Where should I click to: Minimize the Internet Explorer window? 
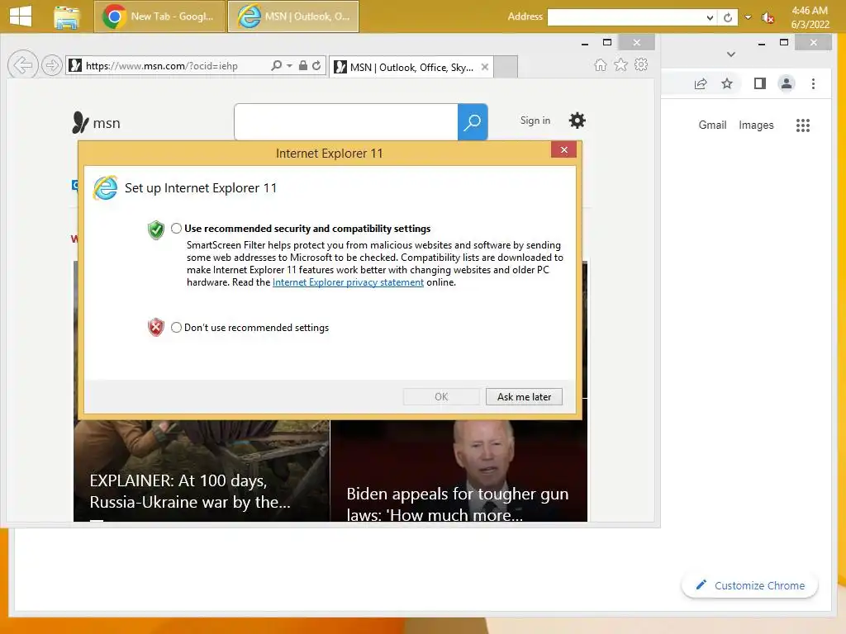pos(585,43)
